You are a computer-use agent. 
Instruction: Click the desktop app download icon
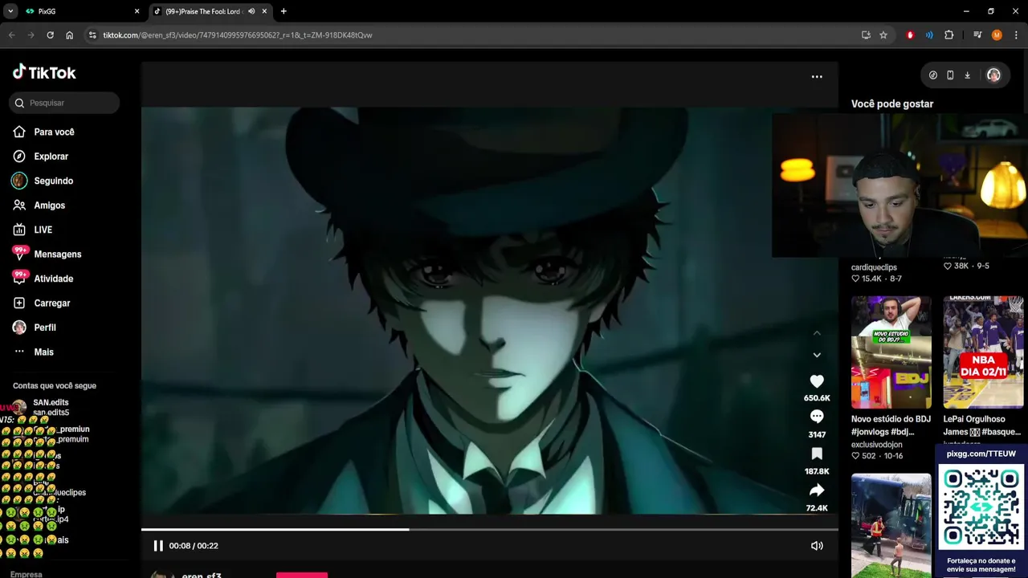pos(968,75)
